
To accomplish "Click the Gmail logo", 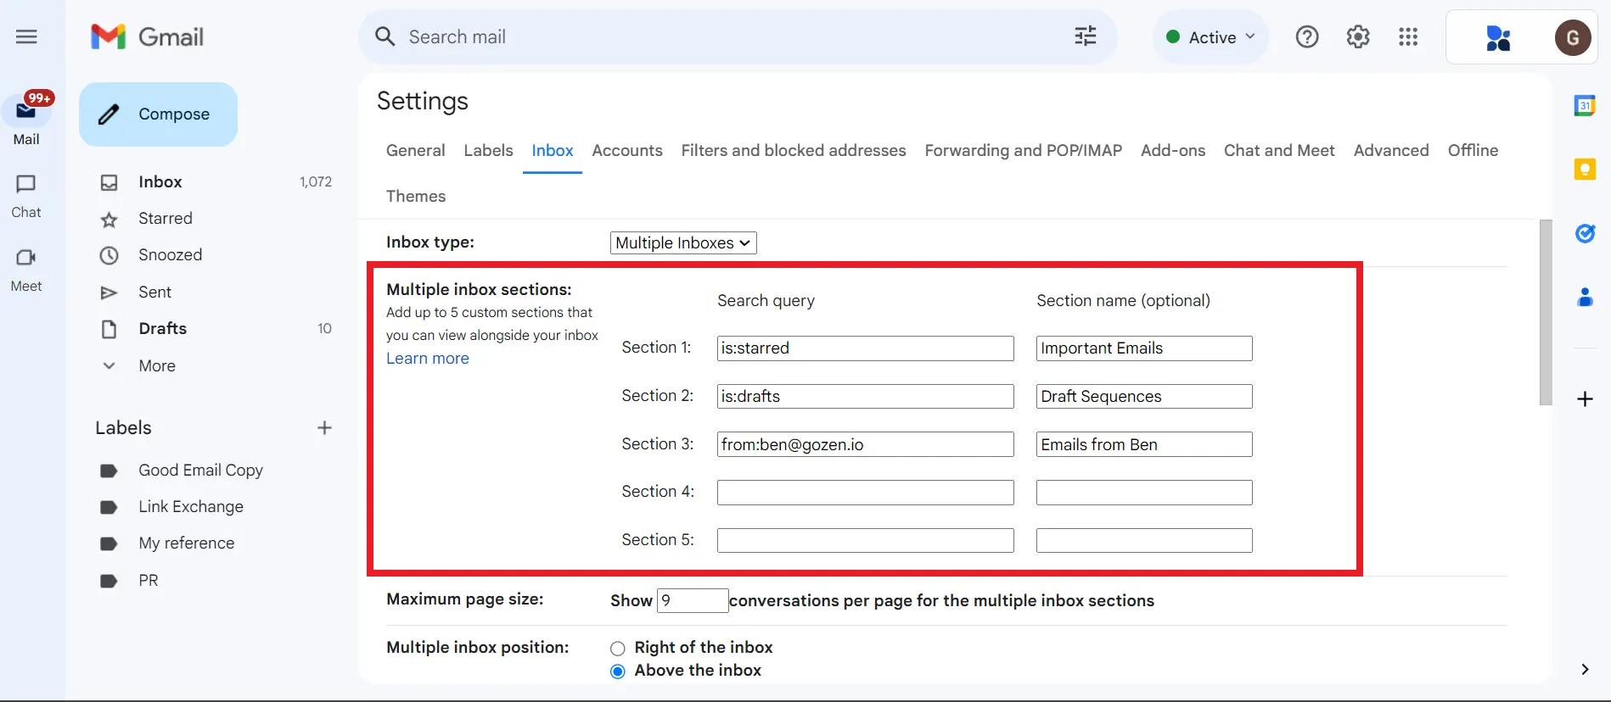I will click(147, 36).
